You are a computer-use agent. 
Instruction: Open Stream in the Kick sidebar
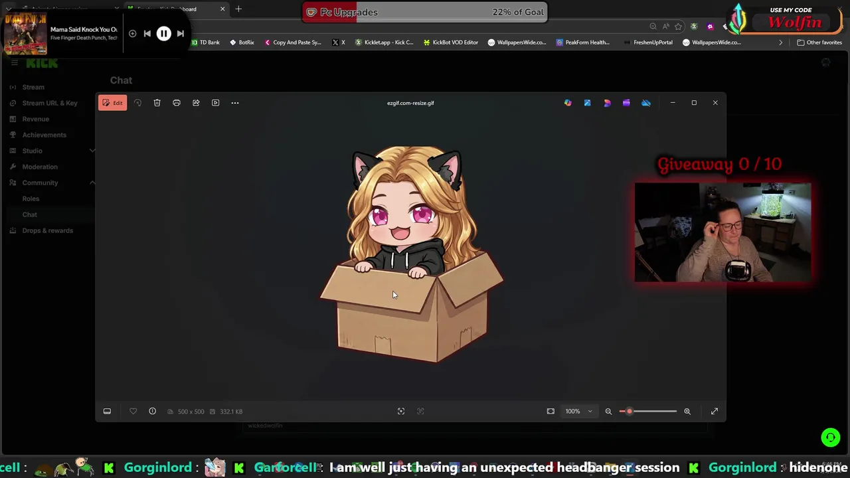coord(33,87)
